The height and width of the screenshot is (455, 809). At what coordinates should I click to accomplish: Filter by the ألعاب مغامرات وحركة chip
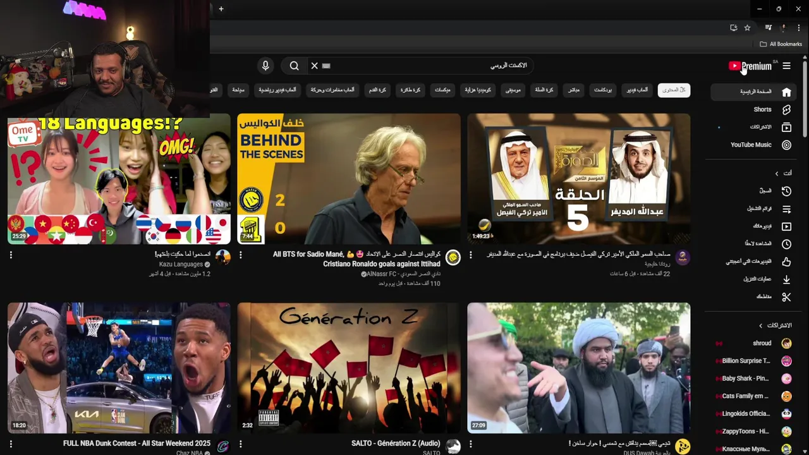(332, 90)
